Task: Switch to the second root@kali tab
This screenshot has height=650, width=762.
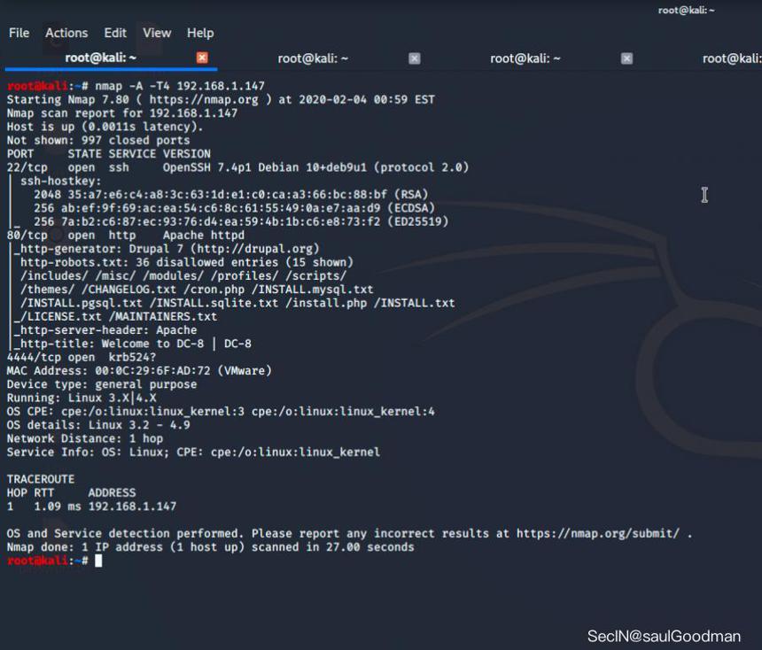Action: (313, 58)
